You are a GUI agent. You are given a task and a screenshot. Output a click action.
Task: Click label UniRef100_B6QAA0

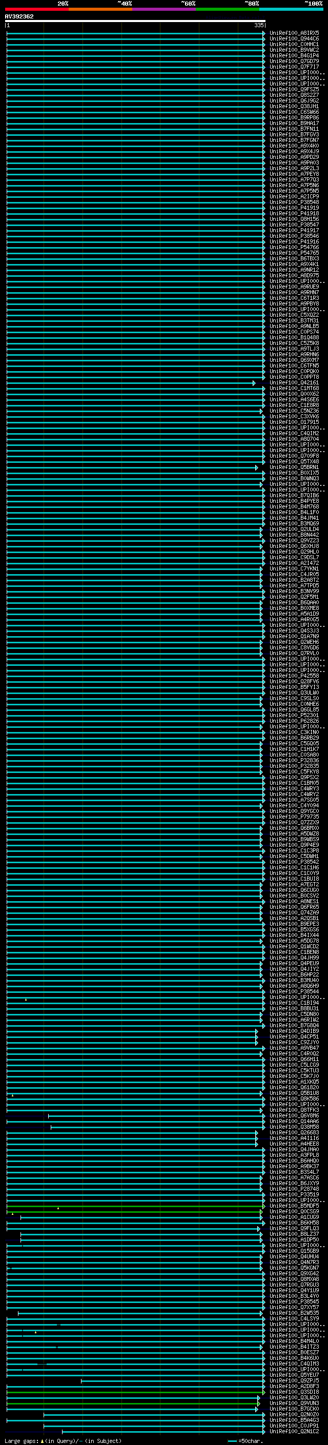pyautogui.click(x=294, y=602)
